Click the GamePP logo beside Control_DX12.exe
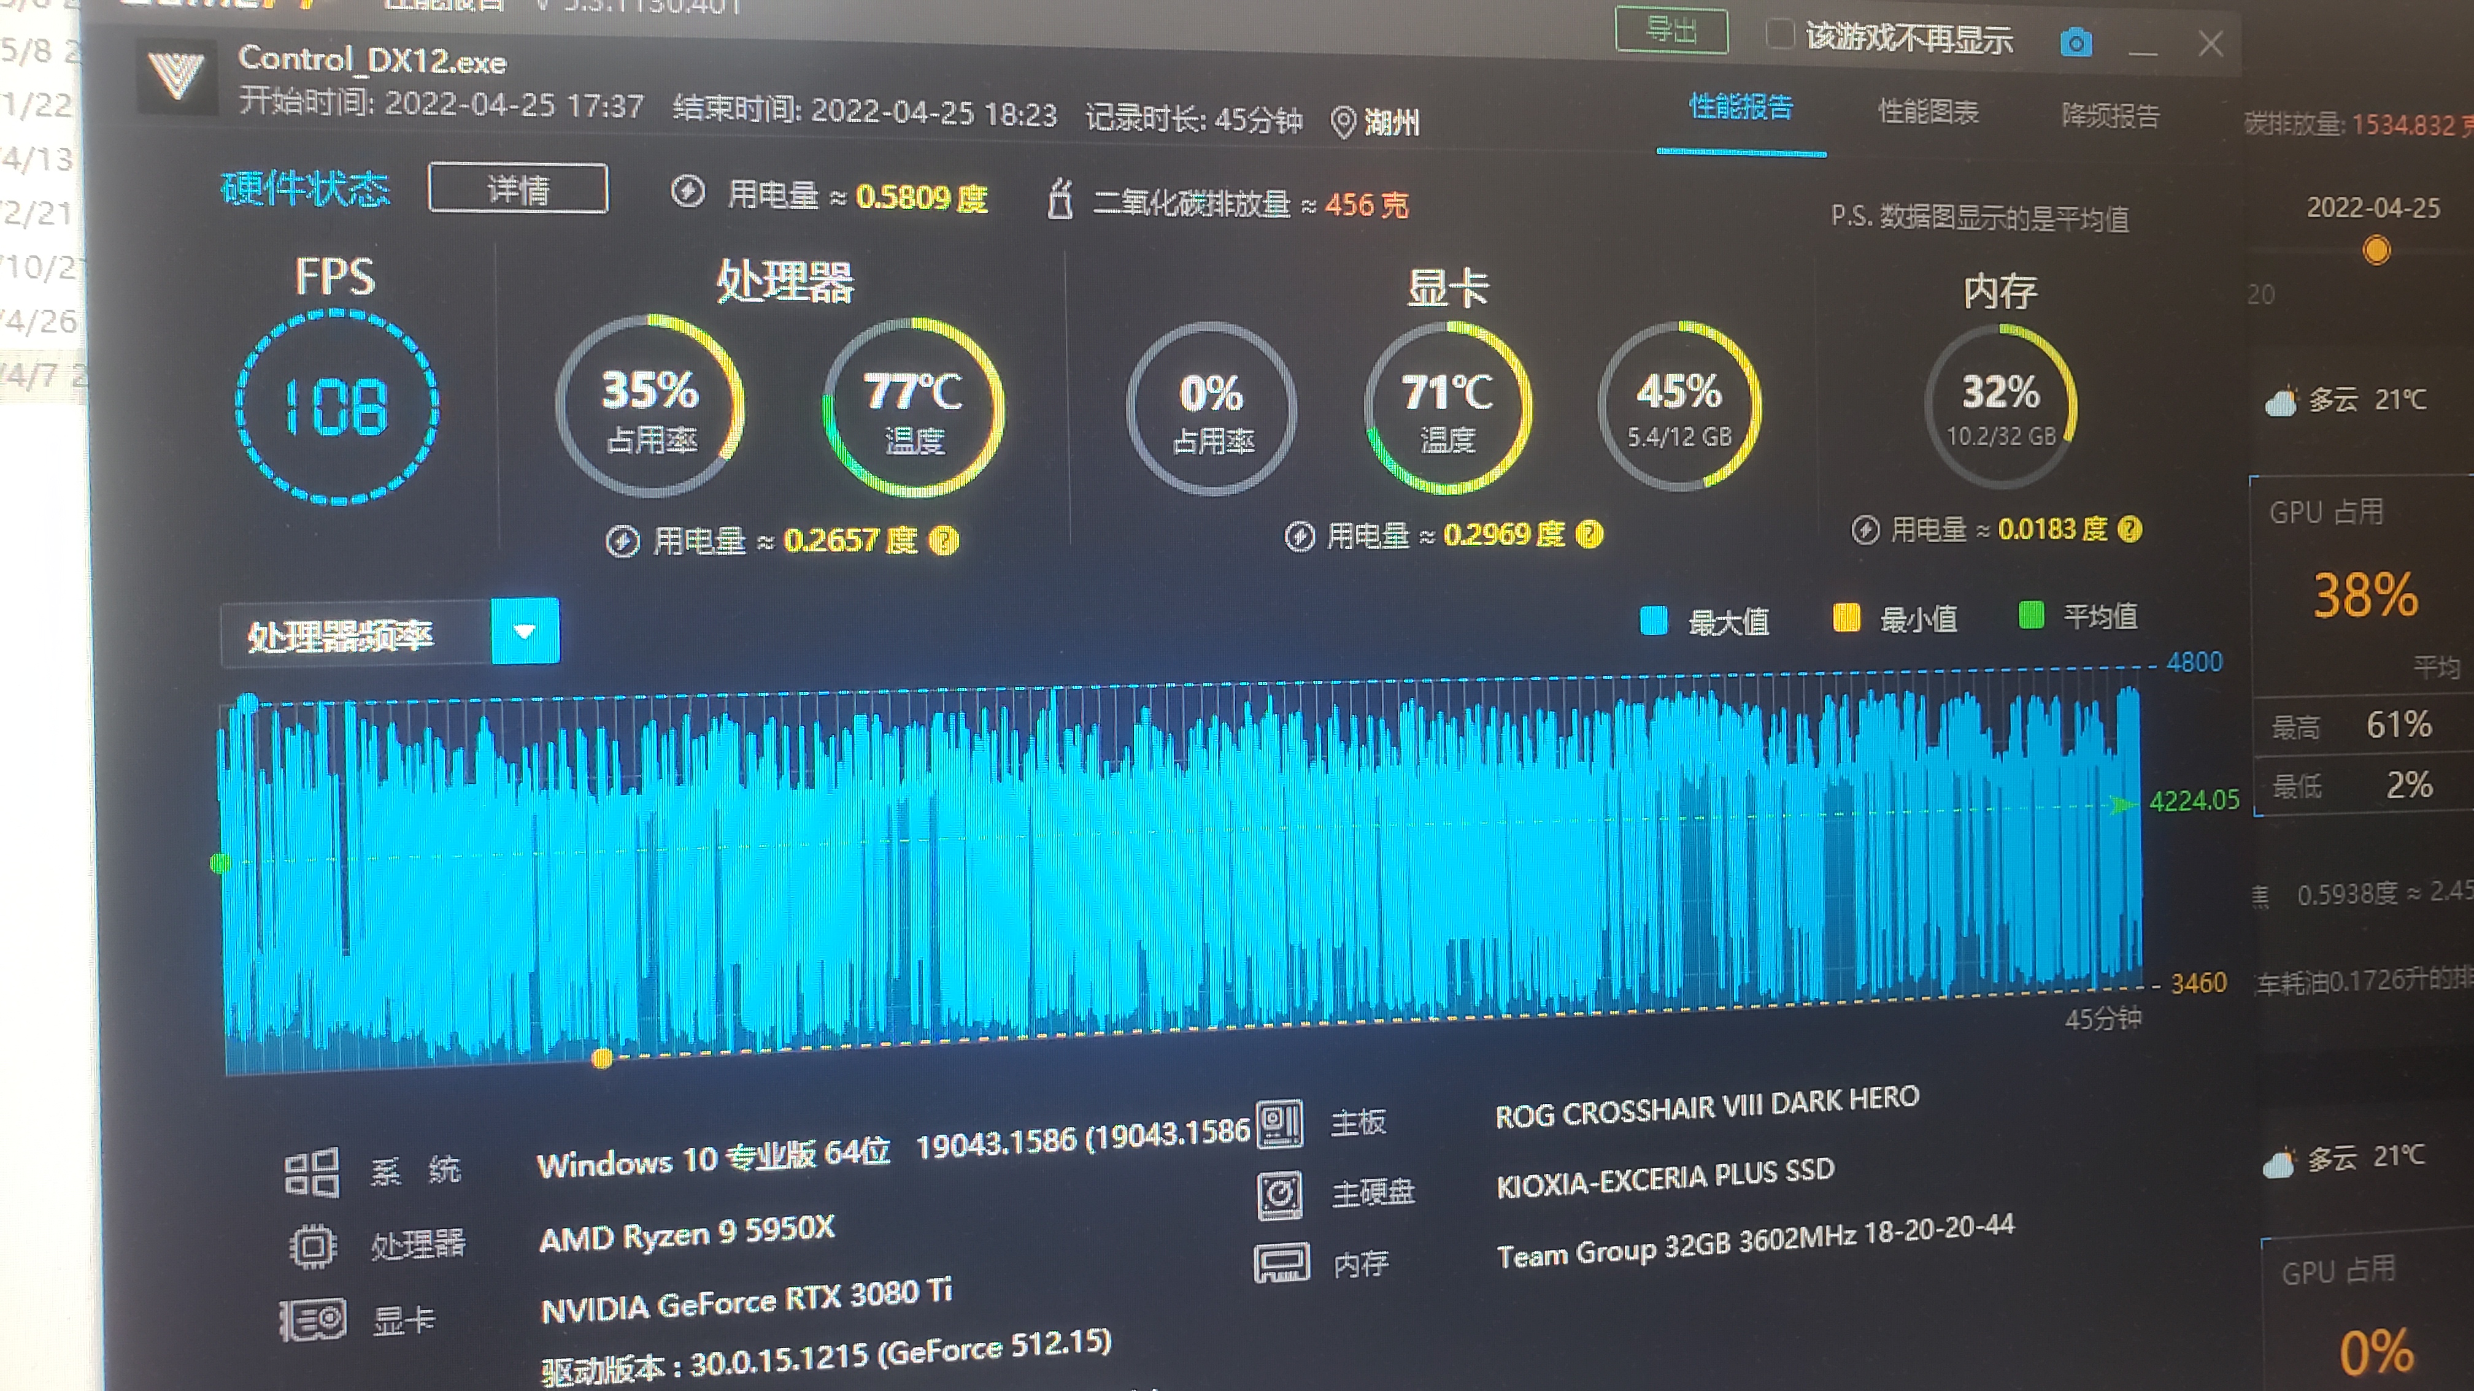2474x1391 pixels. click(178, 76)
